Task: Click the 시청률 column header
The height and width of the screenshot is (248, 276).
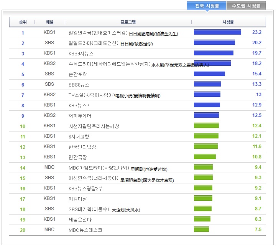Action: [228, 22]
